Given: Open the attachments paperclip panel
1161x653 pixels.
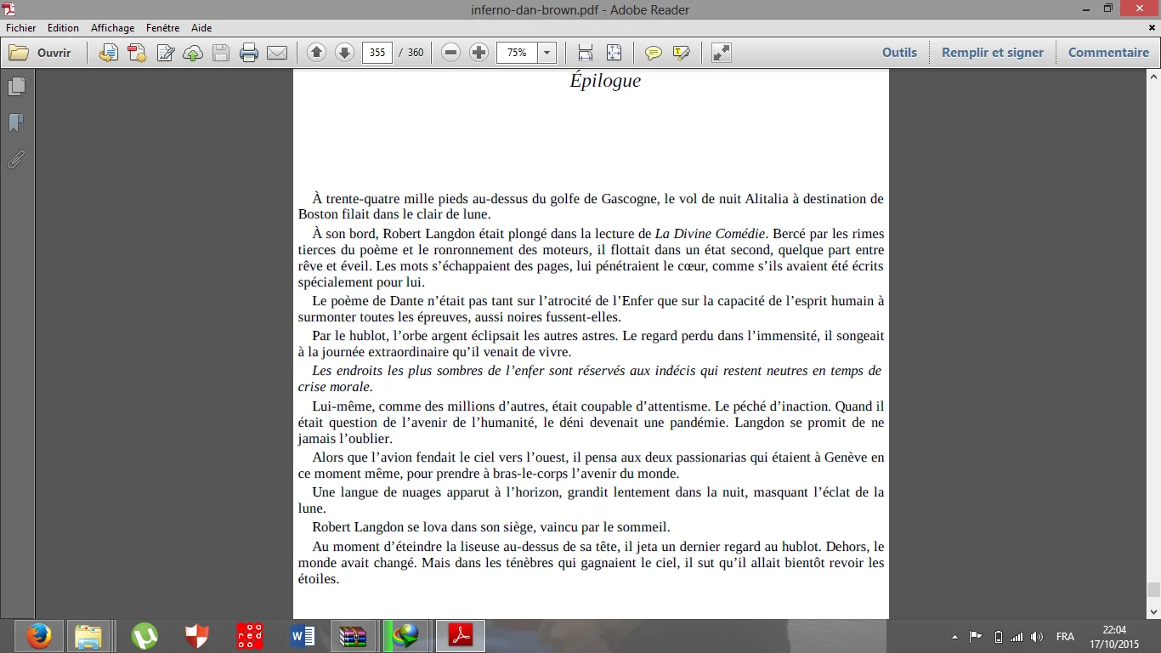Looking at the screenshot, I should [16, 160].
